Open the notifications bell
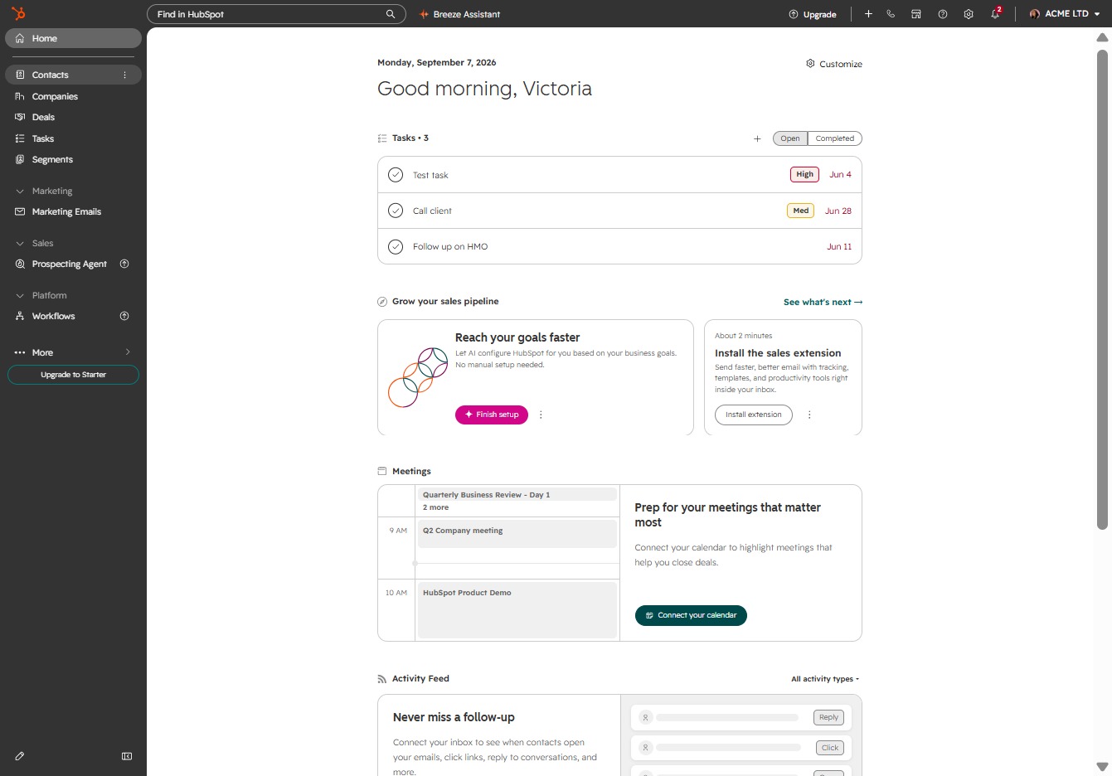This screenshot has height=776, width=1112. tap(995, 14)
